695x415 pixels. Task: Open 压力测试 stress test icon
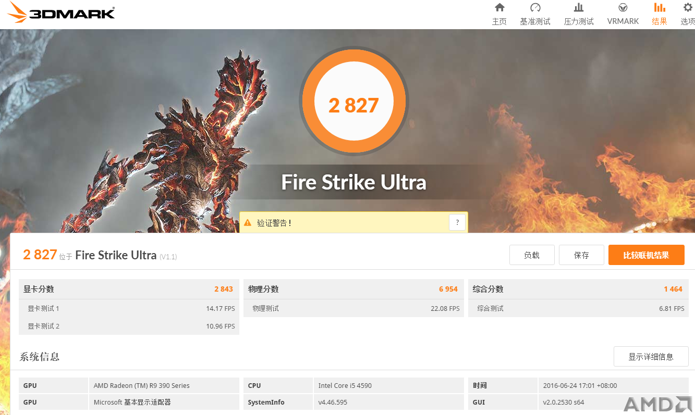(x=579, y=7)
